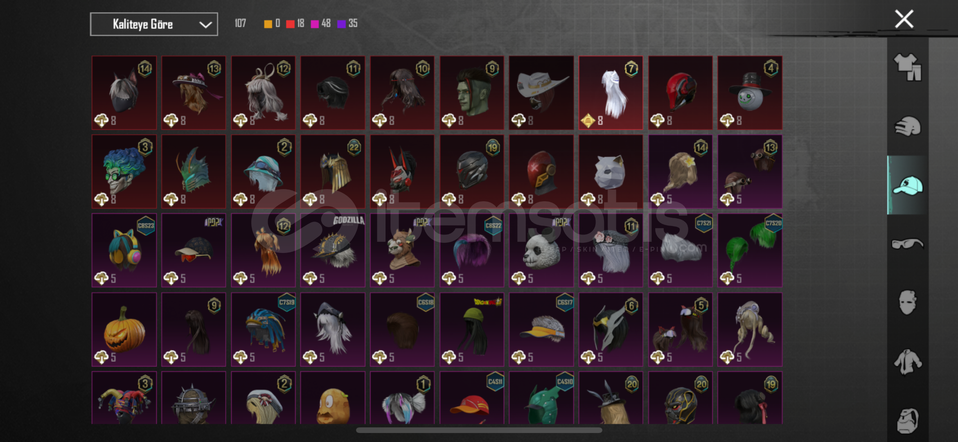
Task: Filter by the red quality swatch
Action: (290, 24)
